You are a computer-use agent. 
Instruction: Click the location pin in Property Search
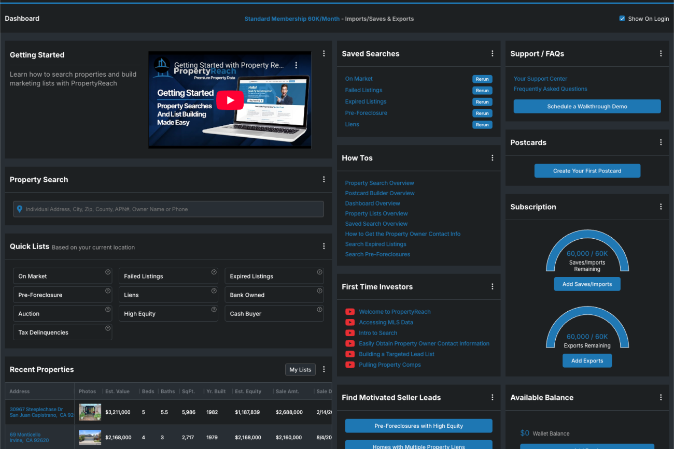click(x=20, y=209)
